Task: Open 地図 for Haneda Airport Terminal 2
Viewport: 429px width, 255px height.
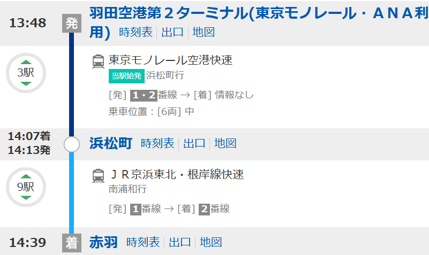Action: pyautogui.click(x=204, y=32)
